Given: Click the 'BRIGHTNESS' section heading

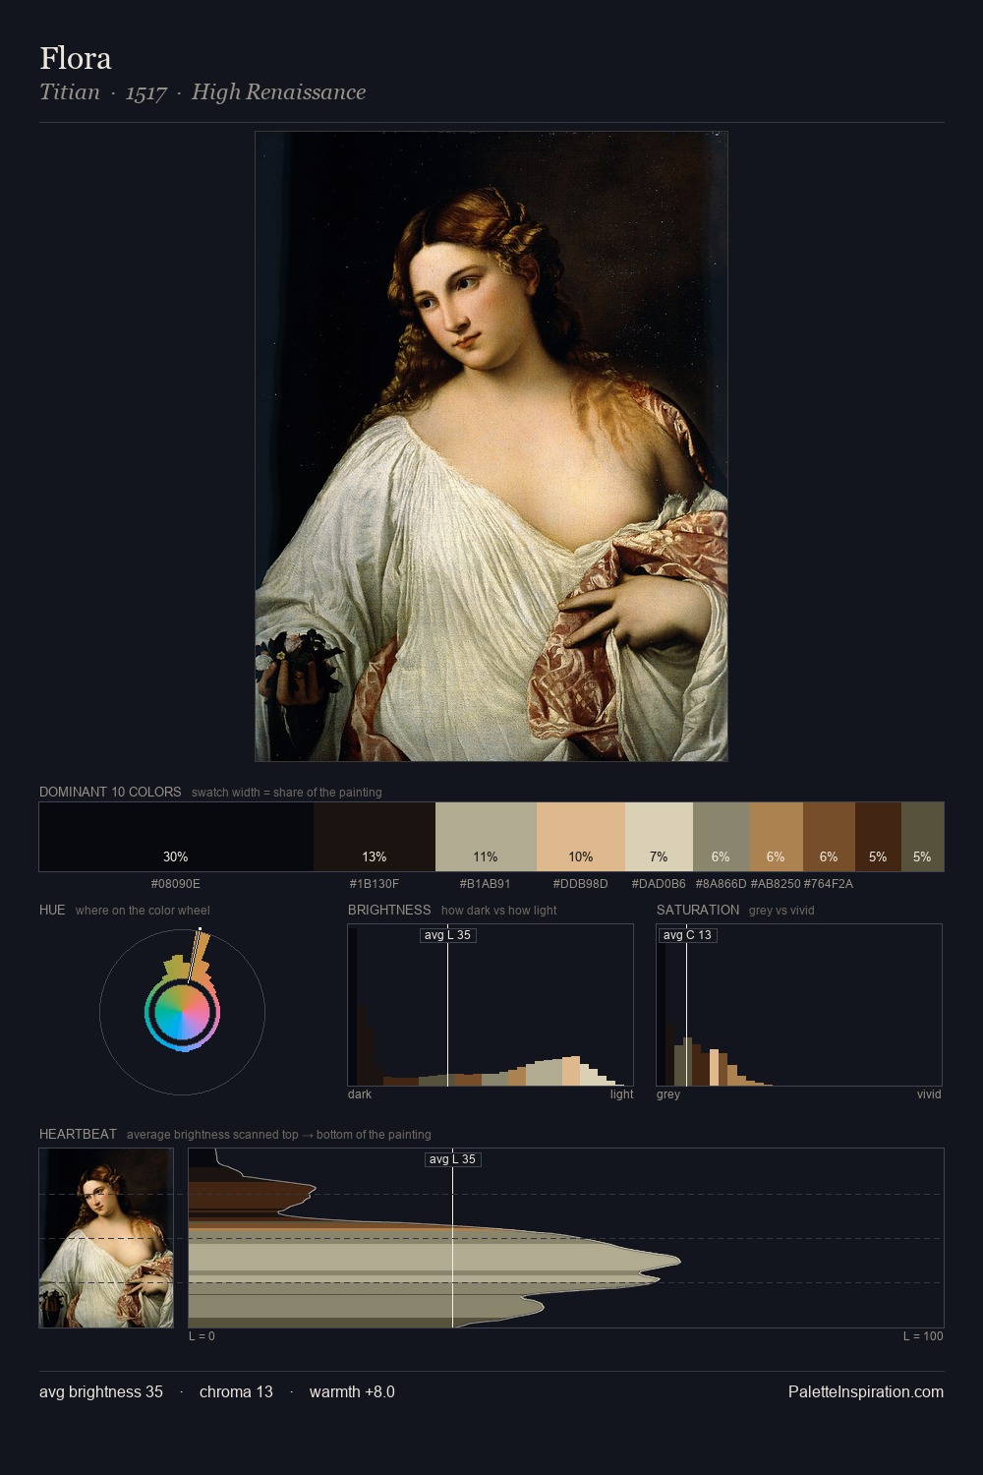Looking at the screenshot, I should tap(389, 910).
